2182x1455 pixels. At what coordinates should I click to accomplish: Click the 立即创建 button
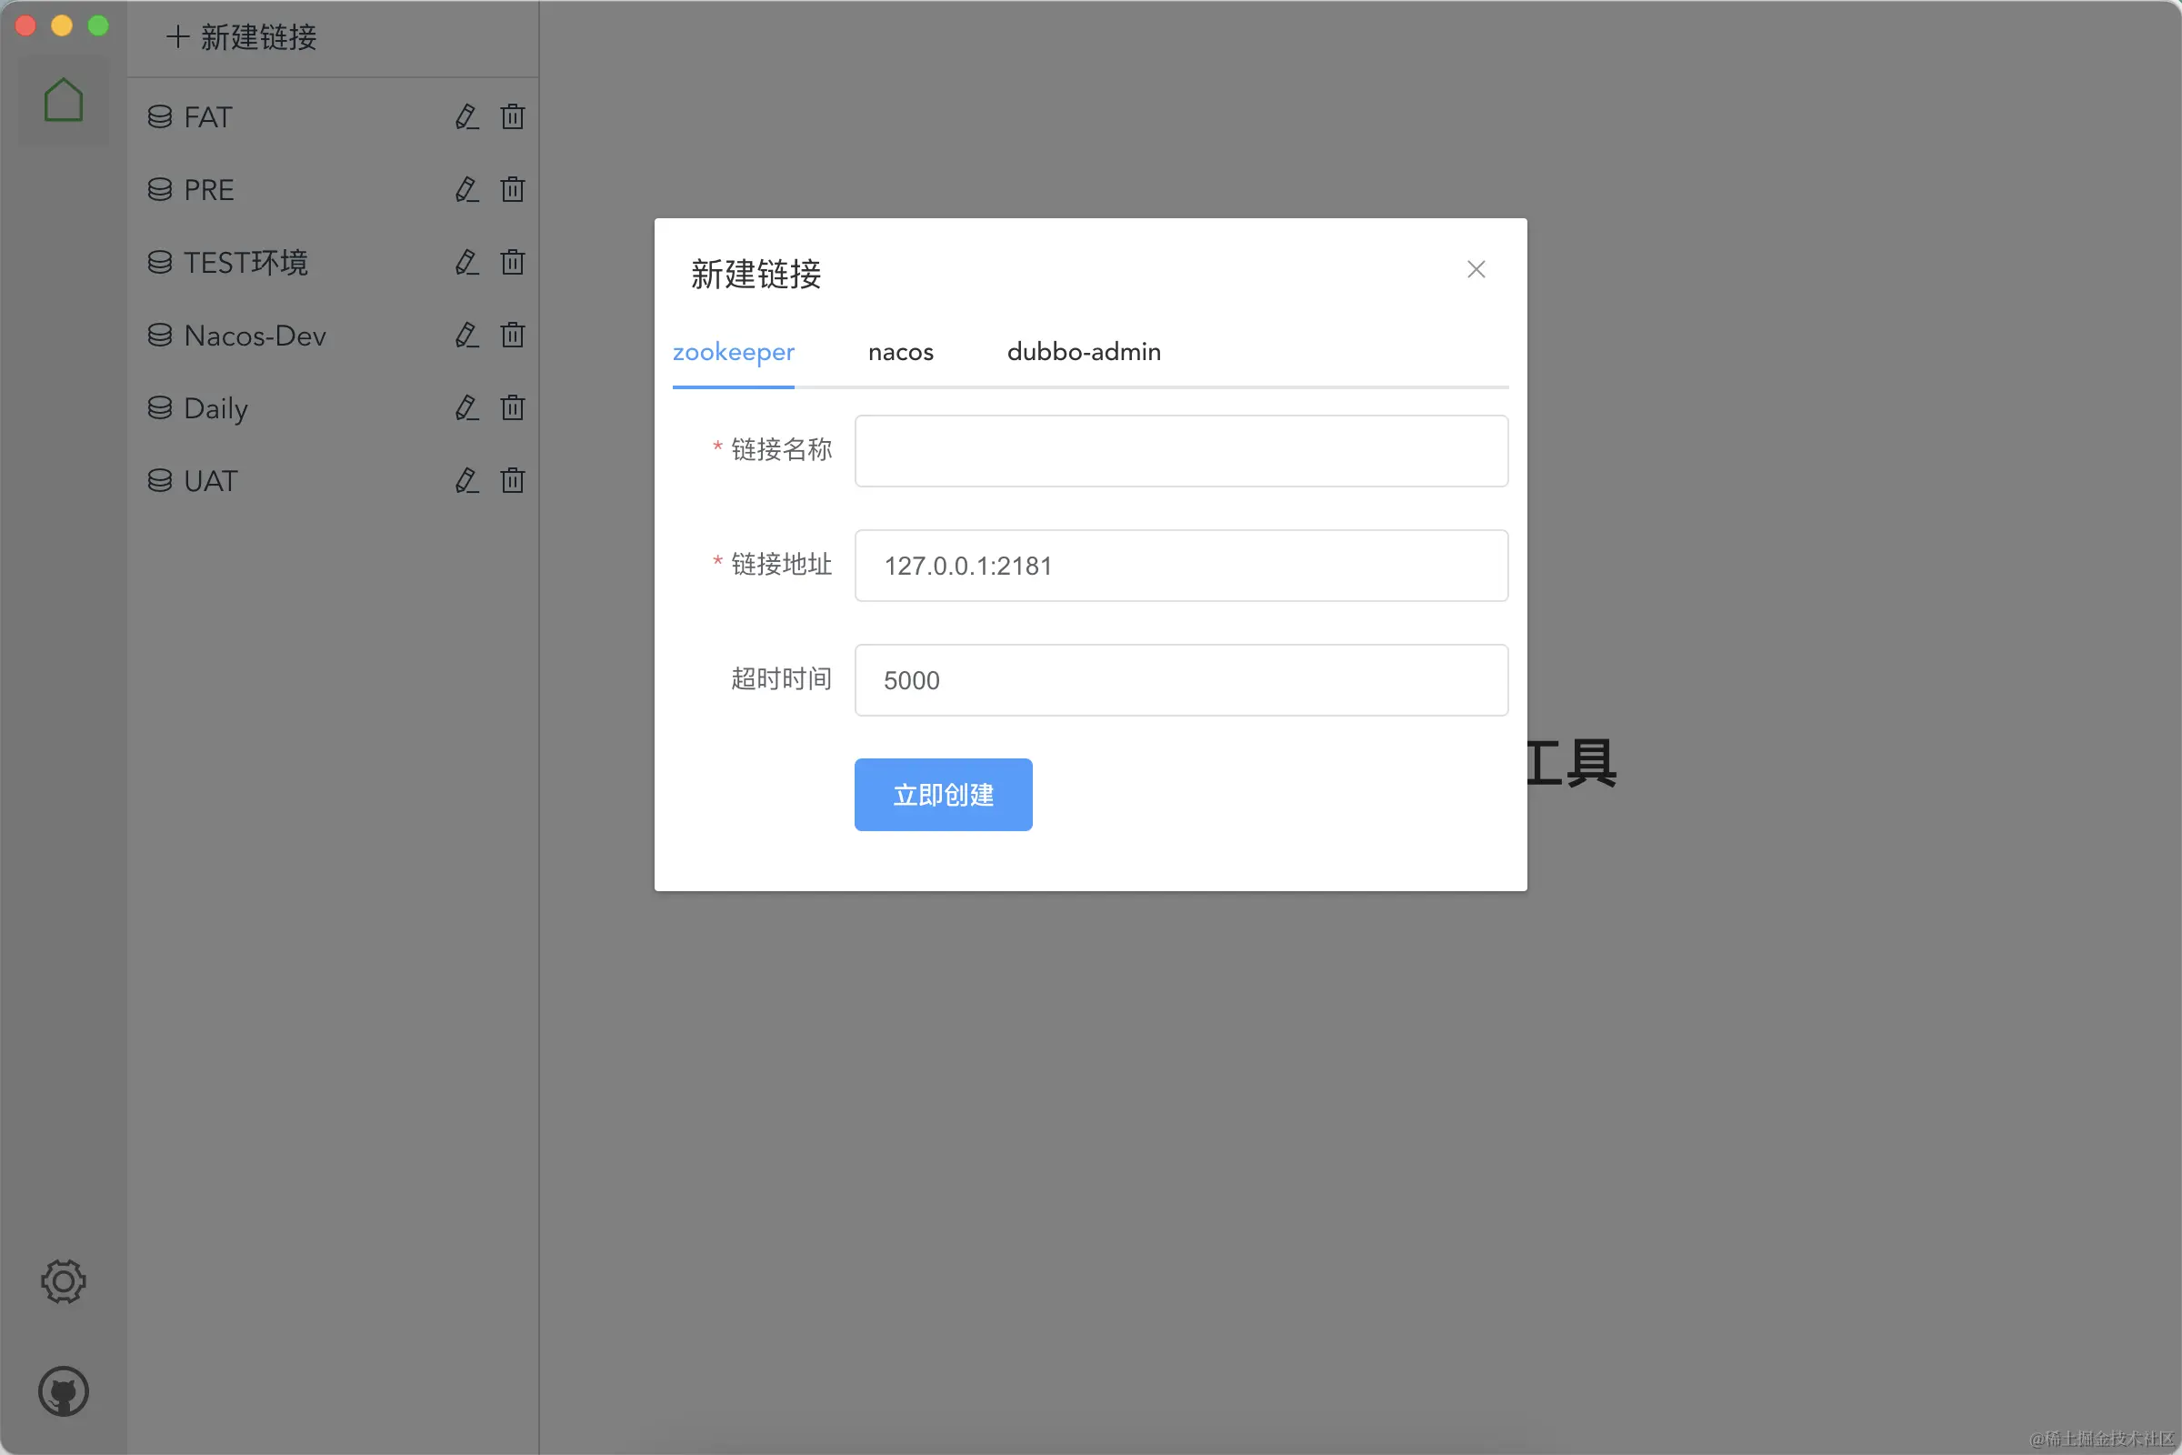(x=943, y=794)
